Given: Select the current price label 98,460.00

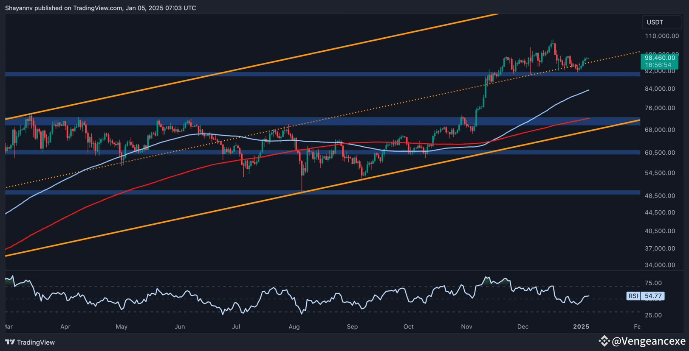Looking at the screenshot, I should pyautogui.click(x=660, y=58).
